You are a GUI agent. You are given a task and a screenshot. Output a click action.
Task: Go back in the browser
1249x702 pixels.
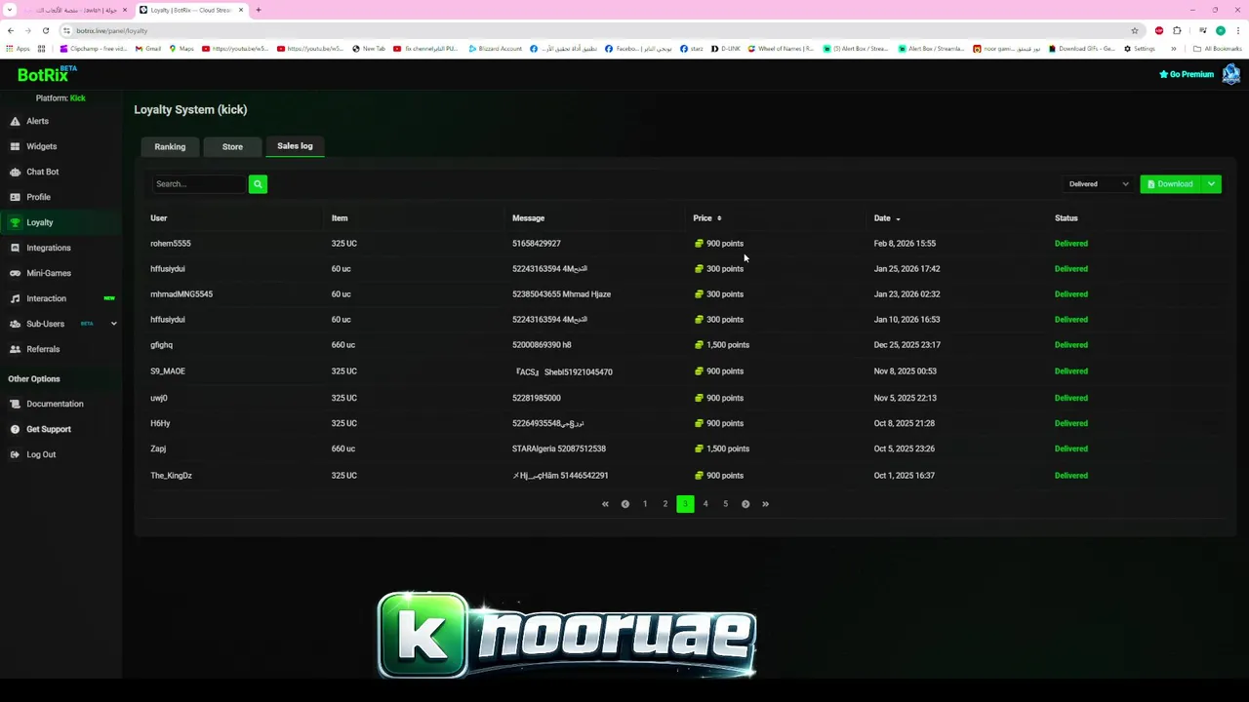[x=11, y=30]
